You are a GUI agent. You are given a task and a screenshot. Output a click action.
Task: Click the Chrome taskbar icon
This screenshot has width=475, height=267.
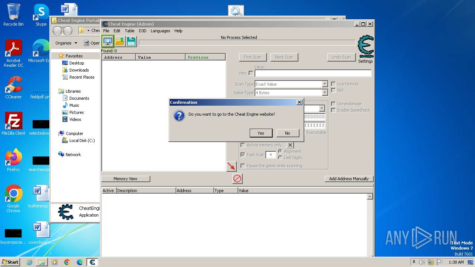coord(67,262)
